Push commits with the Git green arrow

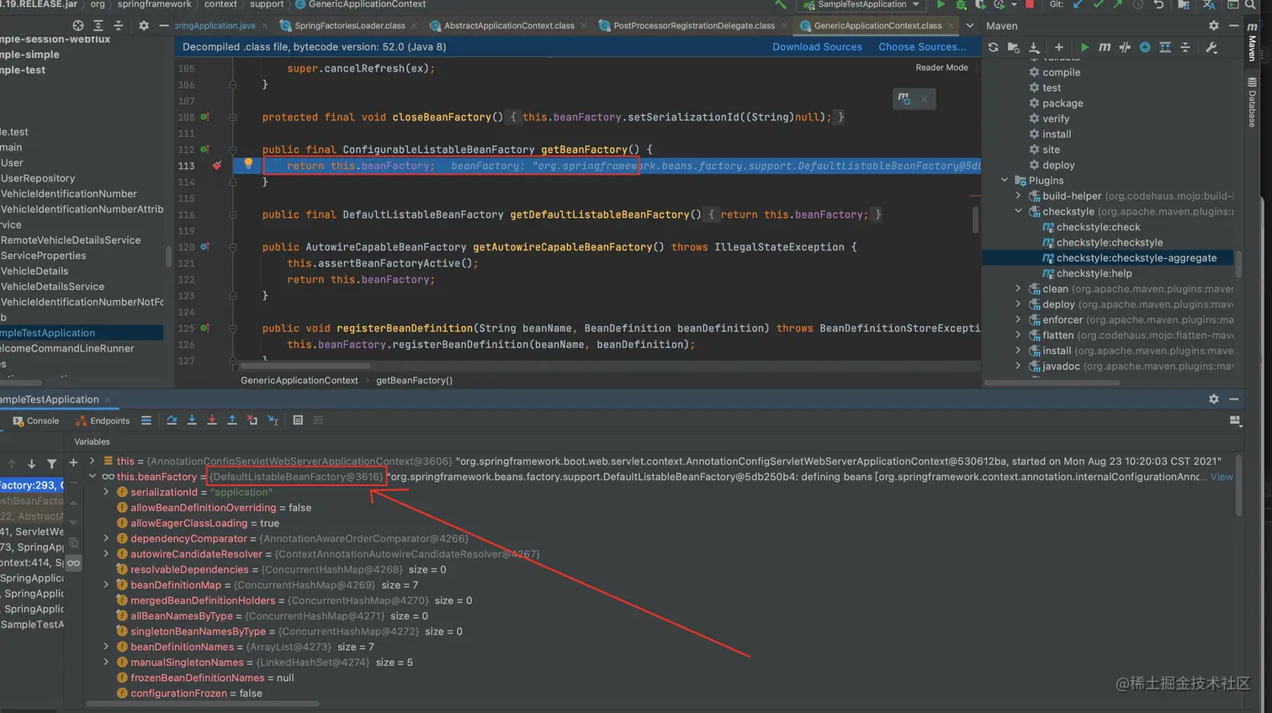1118,5
